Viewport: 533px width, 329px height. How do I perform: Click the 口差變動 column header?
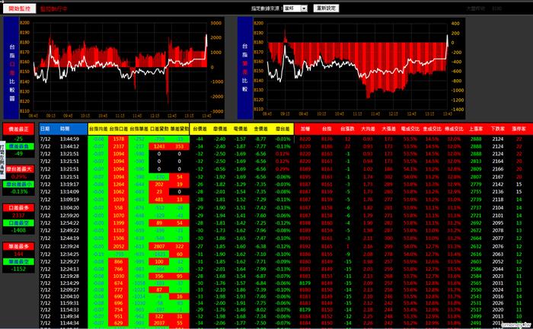[159, 129]
